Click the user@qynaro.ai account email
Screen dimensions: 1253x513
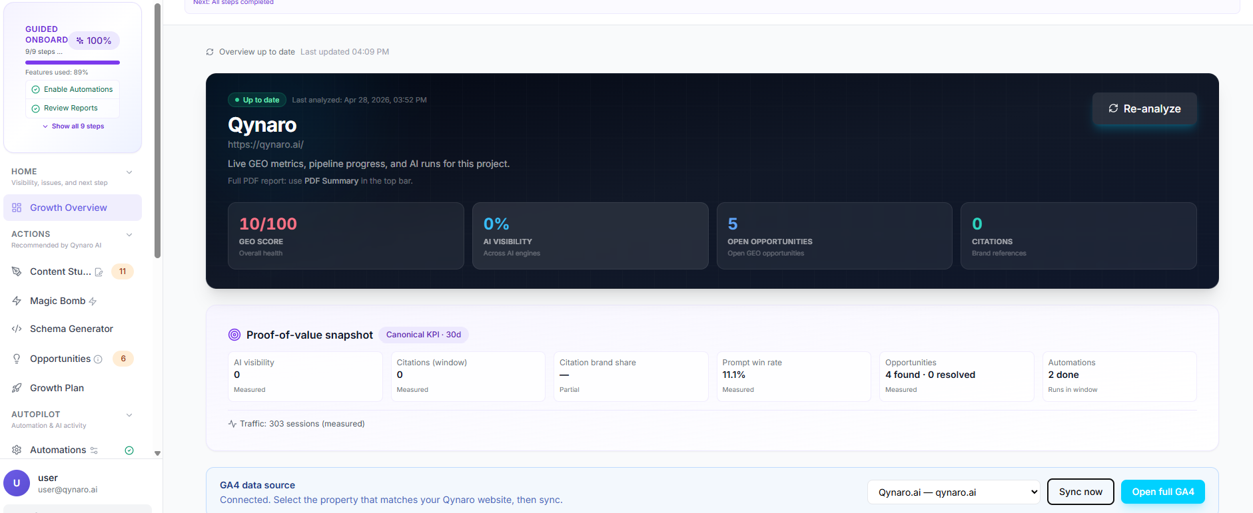67,490
